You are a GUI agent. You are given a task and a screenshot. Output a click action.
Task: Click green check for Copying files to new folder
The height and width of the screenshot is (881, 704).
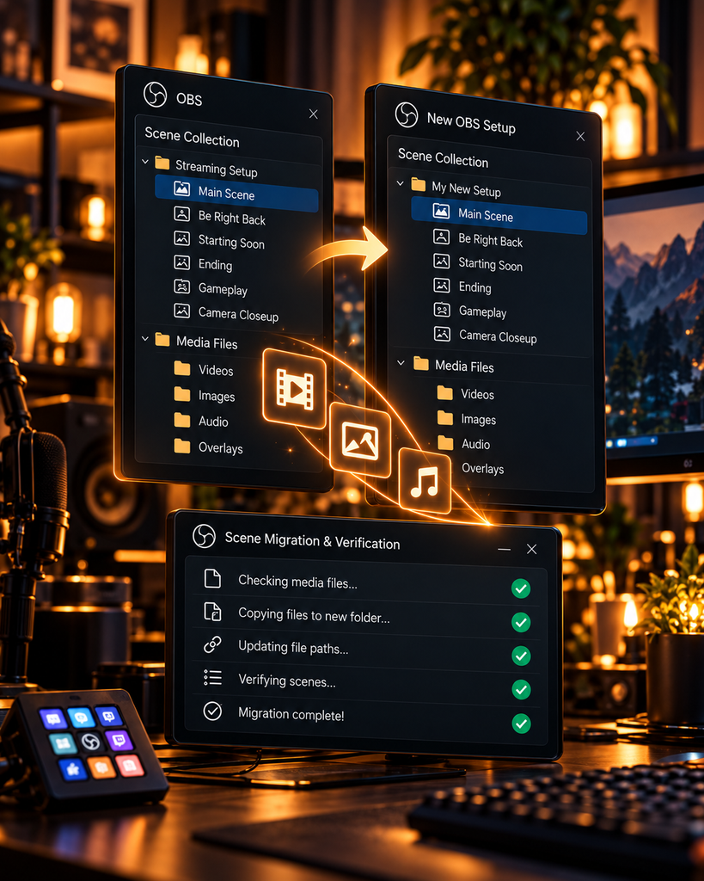(521, 622)
